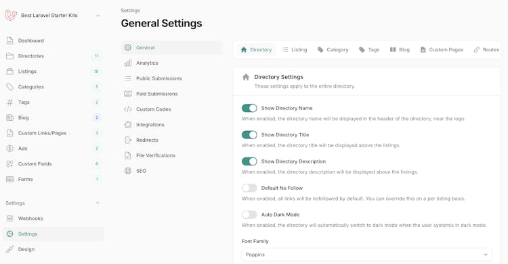Click the Listings box icon
508x264 pixels.
click(10, 72)
